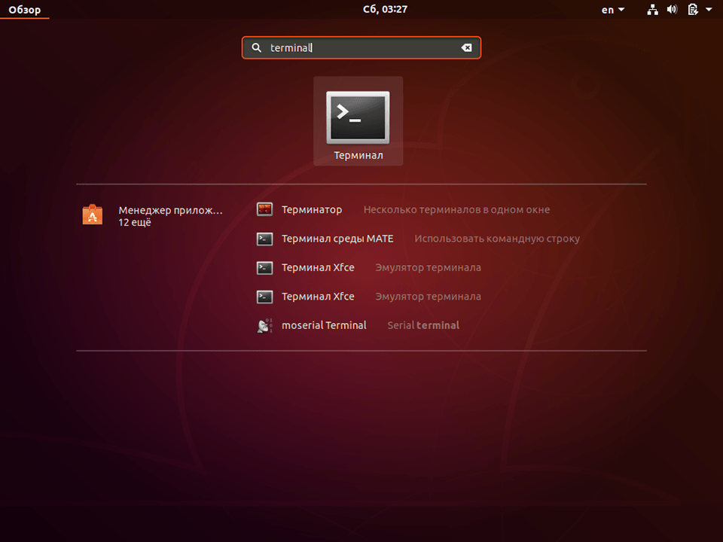Select the Эмулятор терминала description text
Screen dimensions: 723x542
click(x=428, y=267)
